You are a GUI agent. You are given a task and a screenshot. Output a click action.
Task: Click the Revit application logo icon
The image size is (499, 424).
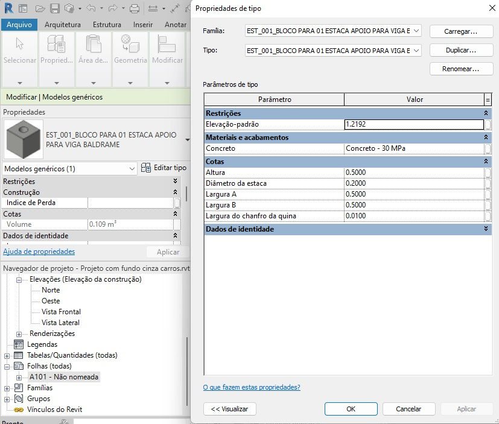coord(8,8)
